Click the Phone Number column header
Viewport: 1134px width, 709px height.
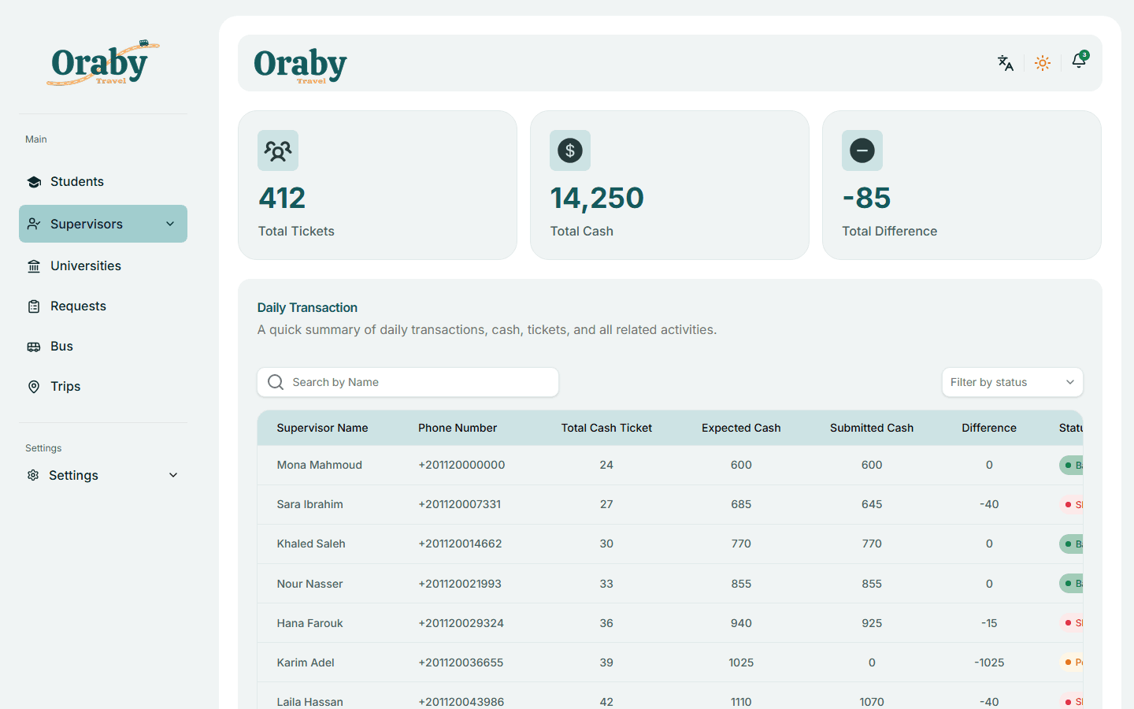point(458,428)
